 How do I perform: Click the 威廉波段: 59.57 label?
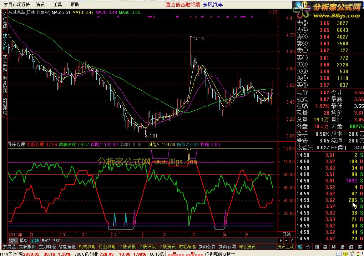[74, 145]
